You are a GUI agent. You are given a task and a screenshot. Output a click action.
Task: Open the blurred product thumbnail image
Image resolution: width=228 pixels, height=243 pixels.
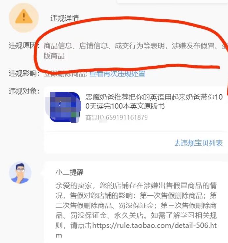point(63,107)
